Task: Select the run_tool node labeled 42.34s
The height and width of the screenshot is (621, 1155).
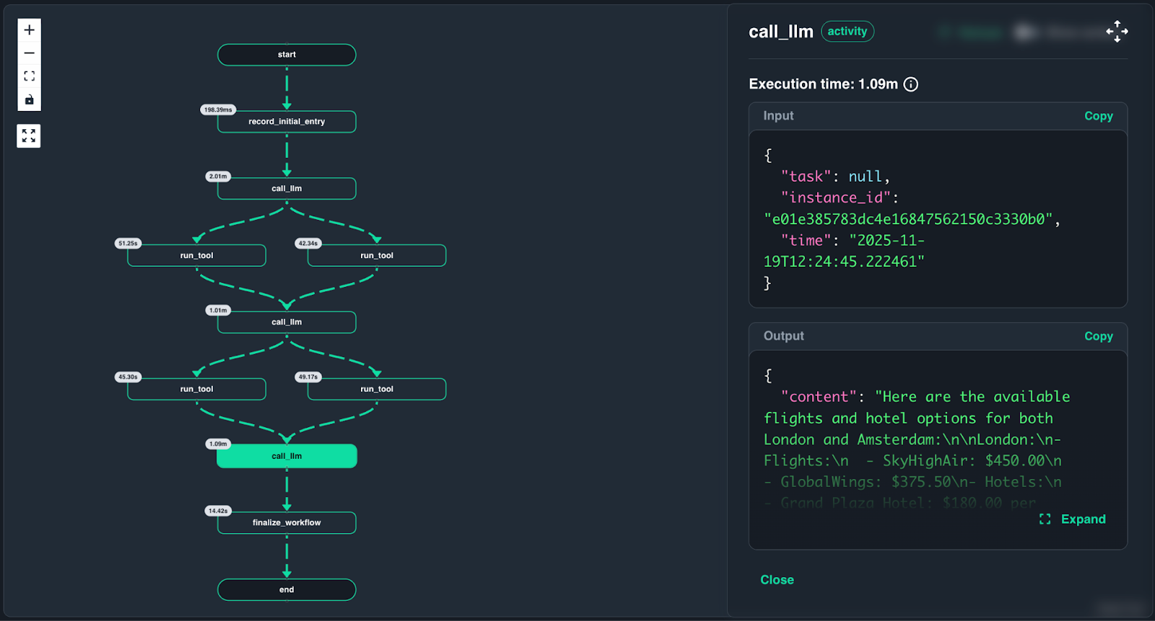Action: (x=377, y=256)
